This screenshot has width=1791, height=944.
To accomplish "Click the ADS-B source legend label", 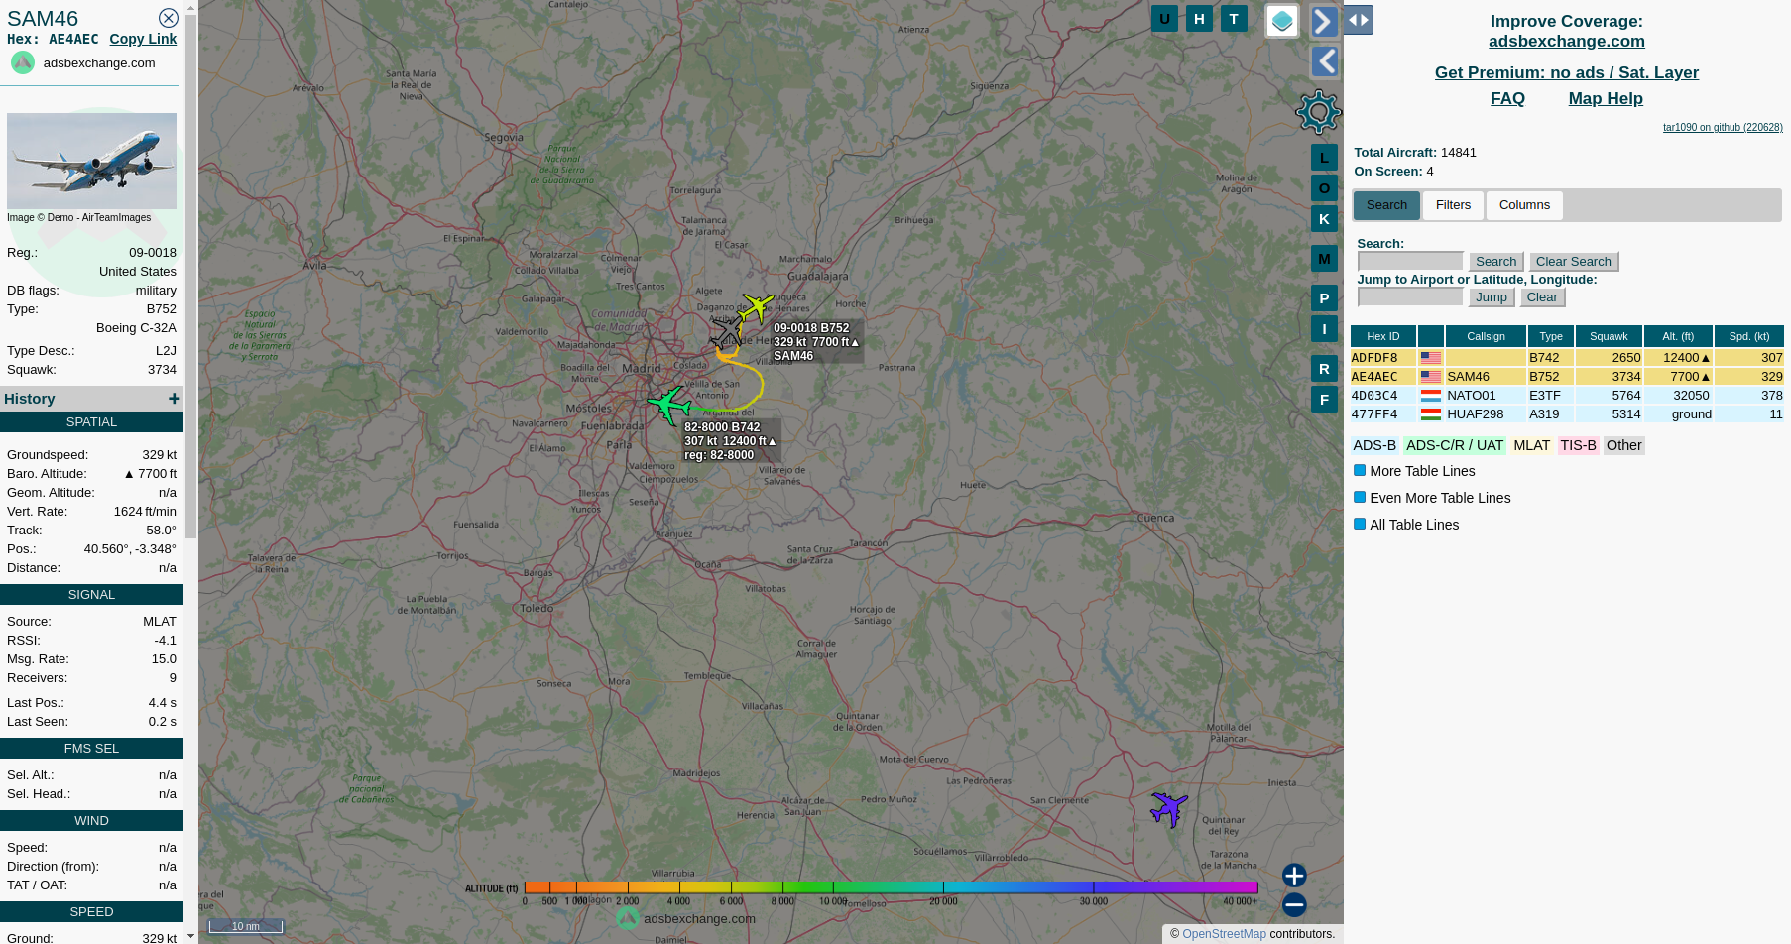I will (x=1374, y=445).
